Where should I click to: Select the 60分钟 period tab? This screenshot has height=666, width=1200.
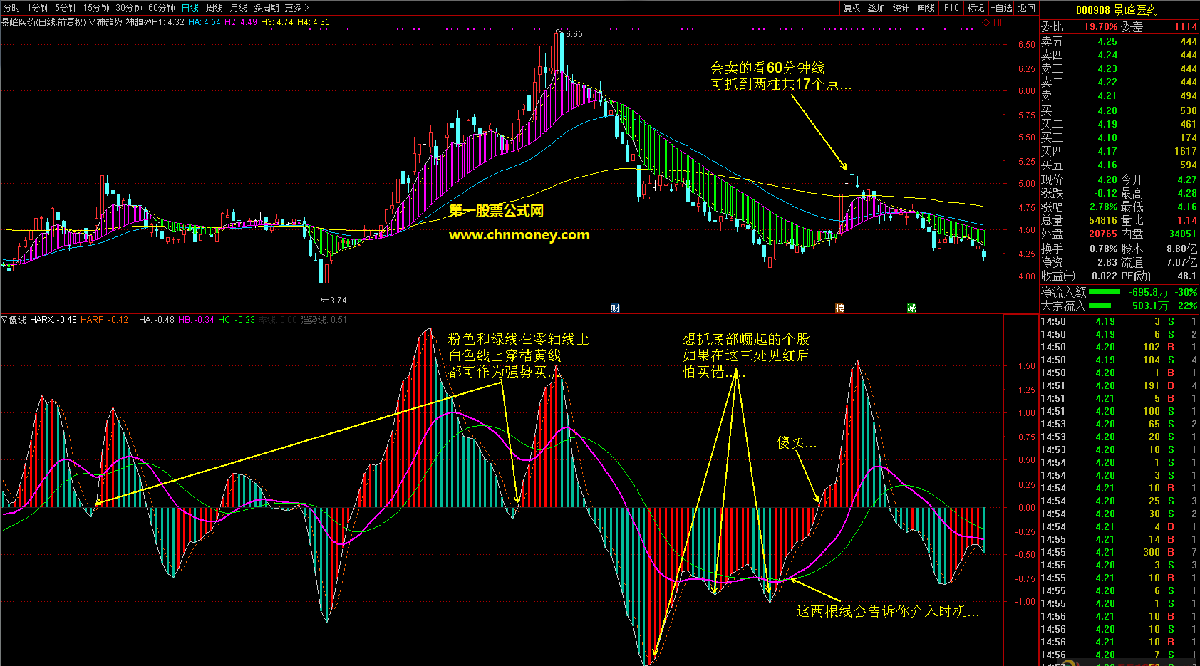[162, 8]
